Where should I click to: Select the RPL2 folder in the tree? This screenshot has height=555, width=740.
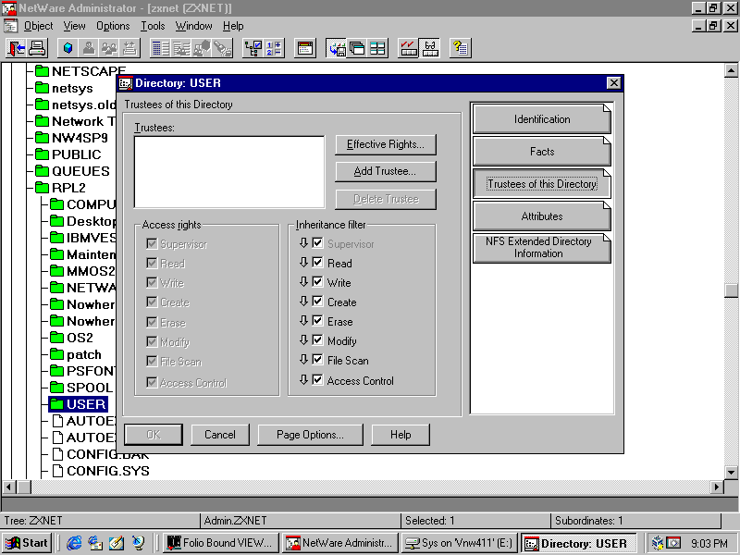68,188
